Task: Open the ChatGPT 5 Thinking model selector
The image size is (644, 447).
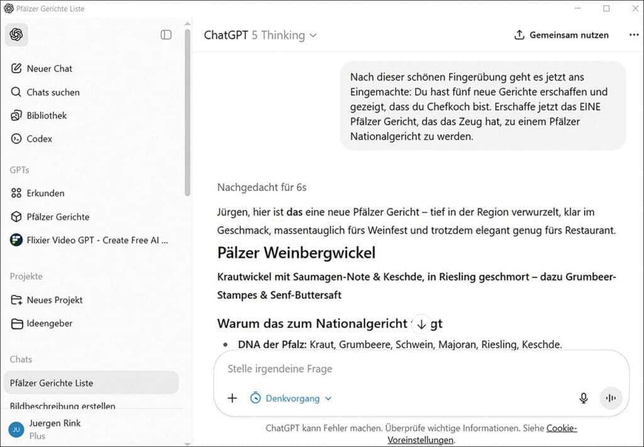Action: [259, 35]
